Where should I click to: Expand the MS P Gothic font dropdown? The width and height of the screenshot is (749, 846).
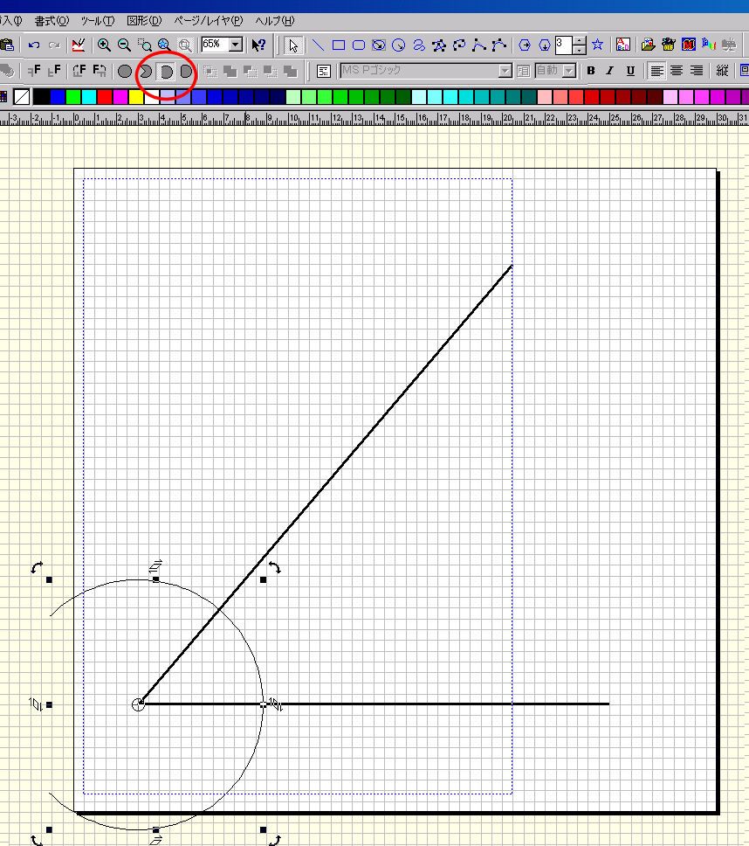coord(505,71)
